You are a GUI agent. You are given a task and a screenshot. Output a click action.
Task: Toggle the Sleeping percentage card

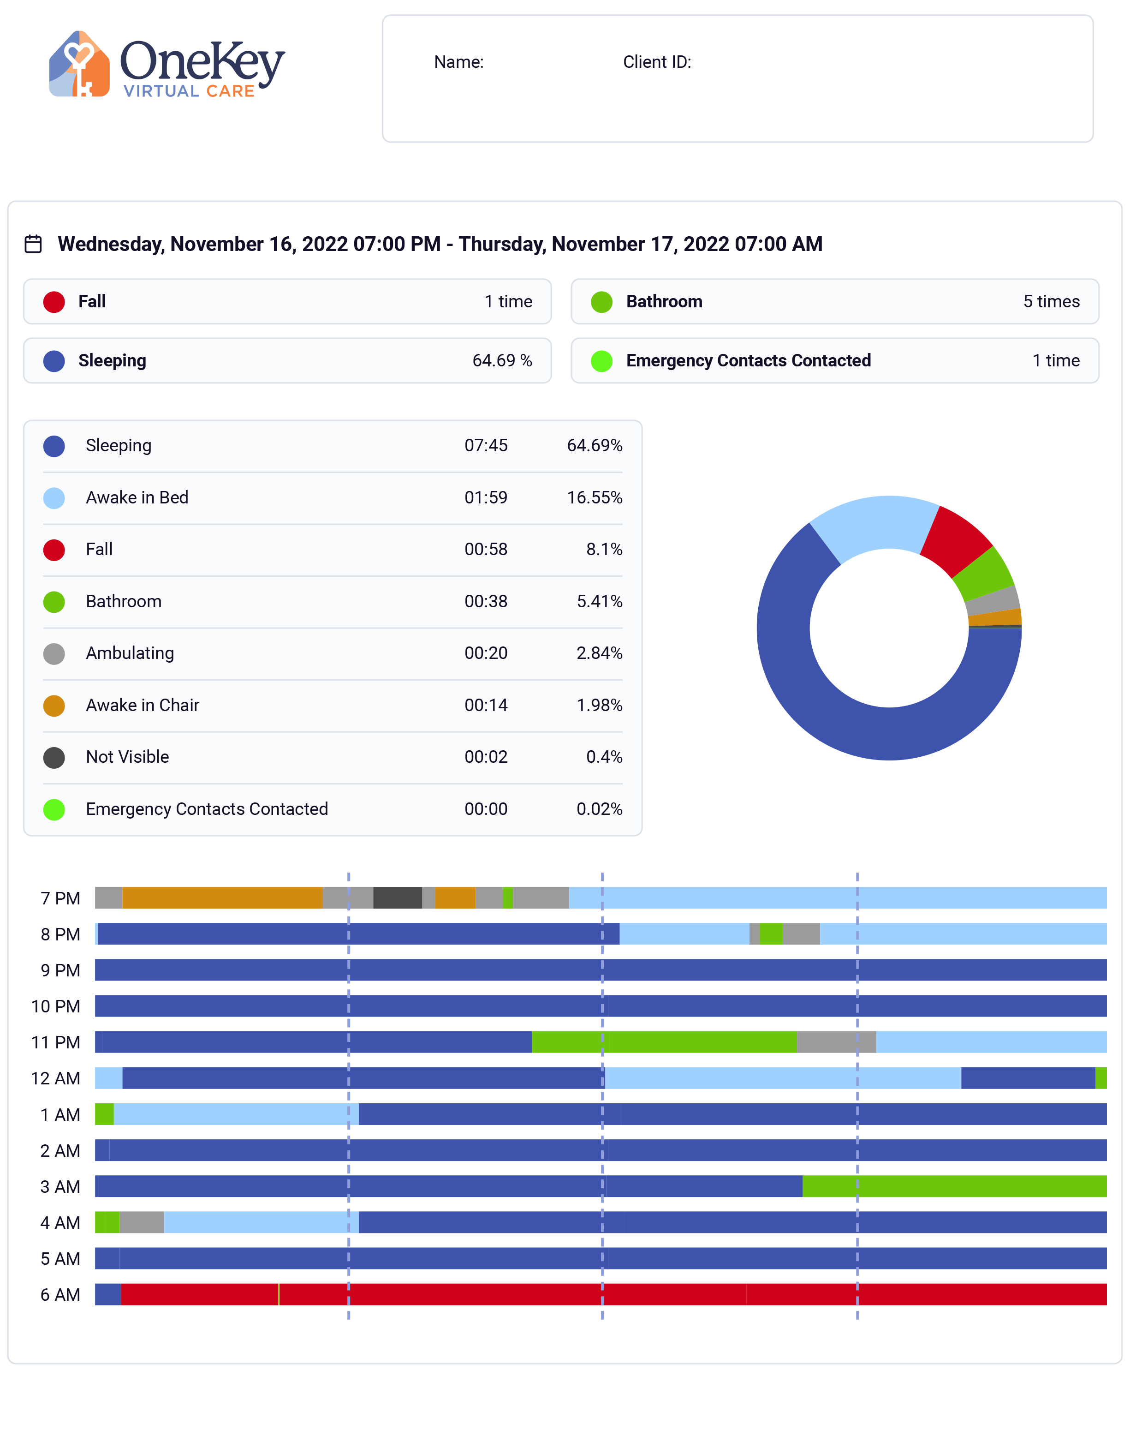tap(287, 361)
